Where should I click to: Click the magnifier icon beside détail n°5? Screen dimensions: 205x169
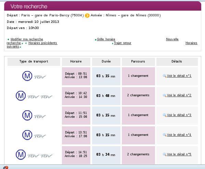click(164, 154)
